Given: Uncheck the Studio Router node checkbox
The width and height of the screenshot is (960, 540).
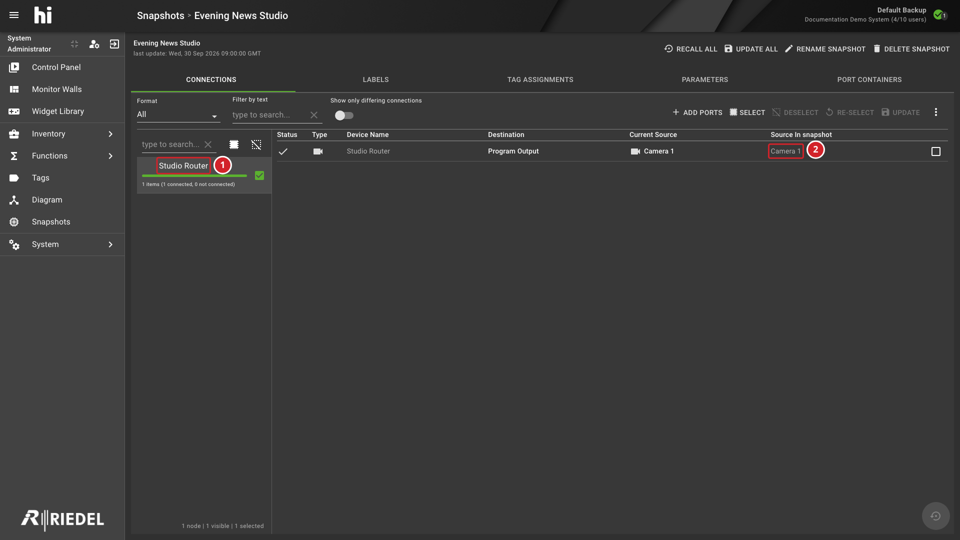Looking at the screenshot, I should click(259, 175).
